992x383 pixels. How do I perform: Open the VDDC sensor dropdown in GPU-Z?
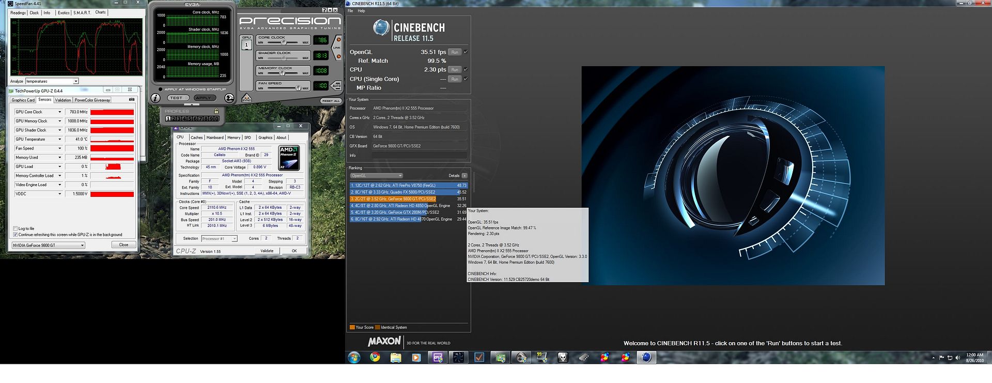pos(60,194)
